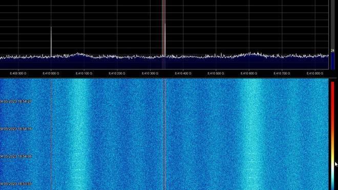
Task: Select the 8,409.900 G frequency label
Action: (18, 74)
